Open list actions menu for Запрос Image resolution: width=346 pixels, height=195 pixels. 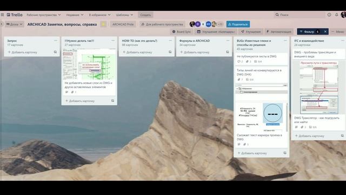(x=56, y=41)
